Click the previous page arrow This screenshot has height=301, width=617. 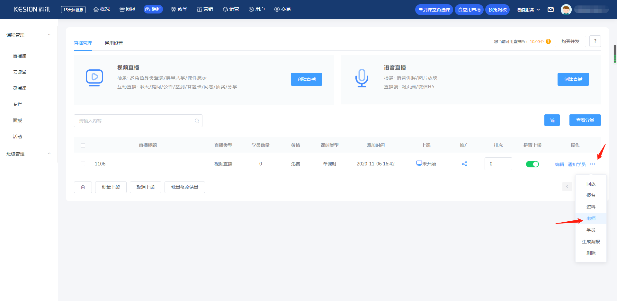[x=567, y=187]
